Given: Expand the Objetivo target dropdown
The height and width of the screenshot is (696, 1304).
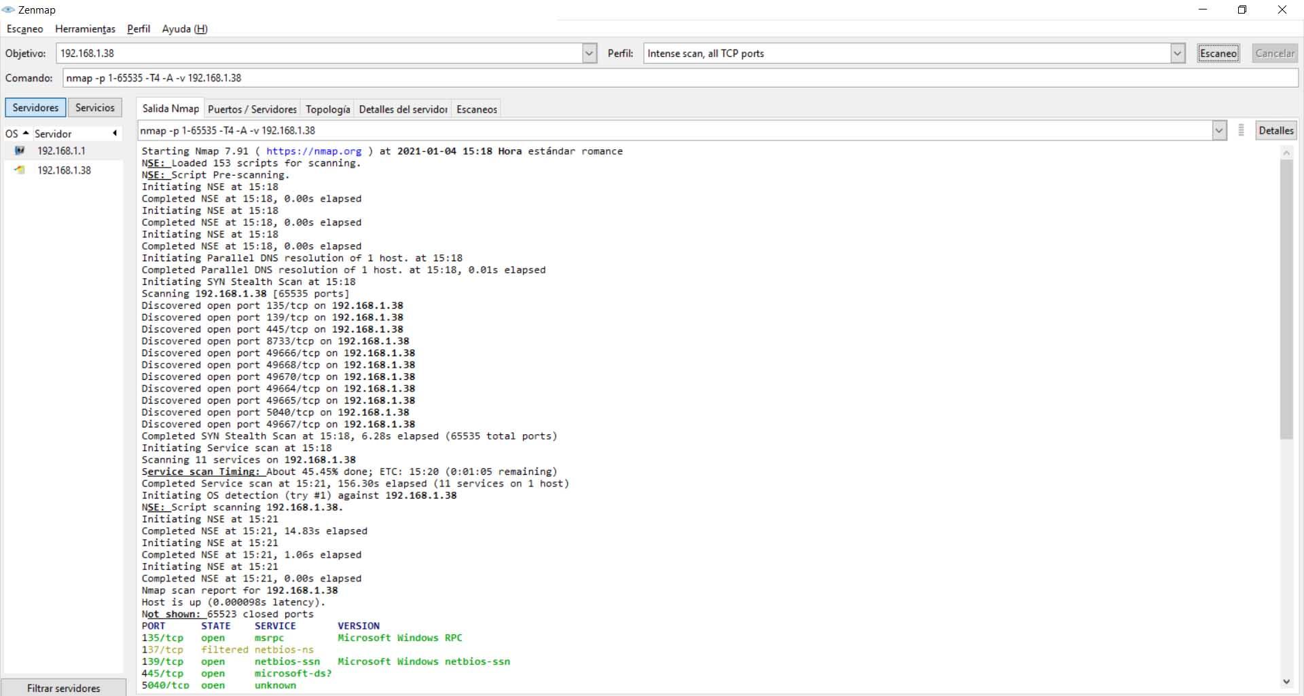Looking at the screenshot, I should pyautogui.click(x=589, y=53).
